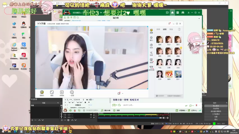This screenshot has height=134, width=239.
Task: Click 开始录制 start recording in OBS controls
Action: point(216,108)
